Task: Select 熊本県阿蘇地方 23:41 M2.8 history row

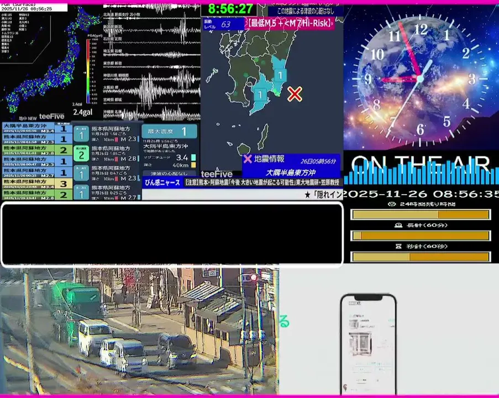Action: coord(37,195)
